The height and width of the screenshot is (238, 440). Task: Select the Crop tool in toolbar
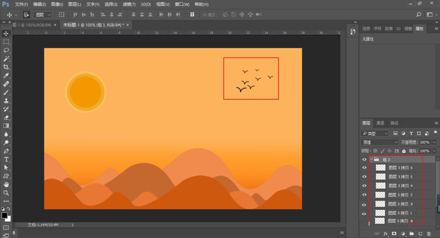[x=6, y=67]
